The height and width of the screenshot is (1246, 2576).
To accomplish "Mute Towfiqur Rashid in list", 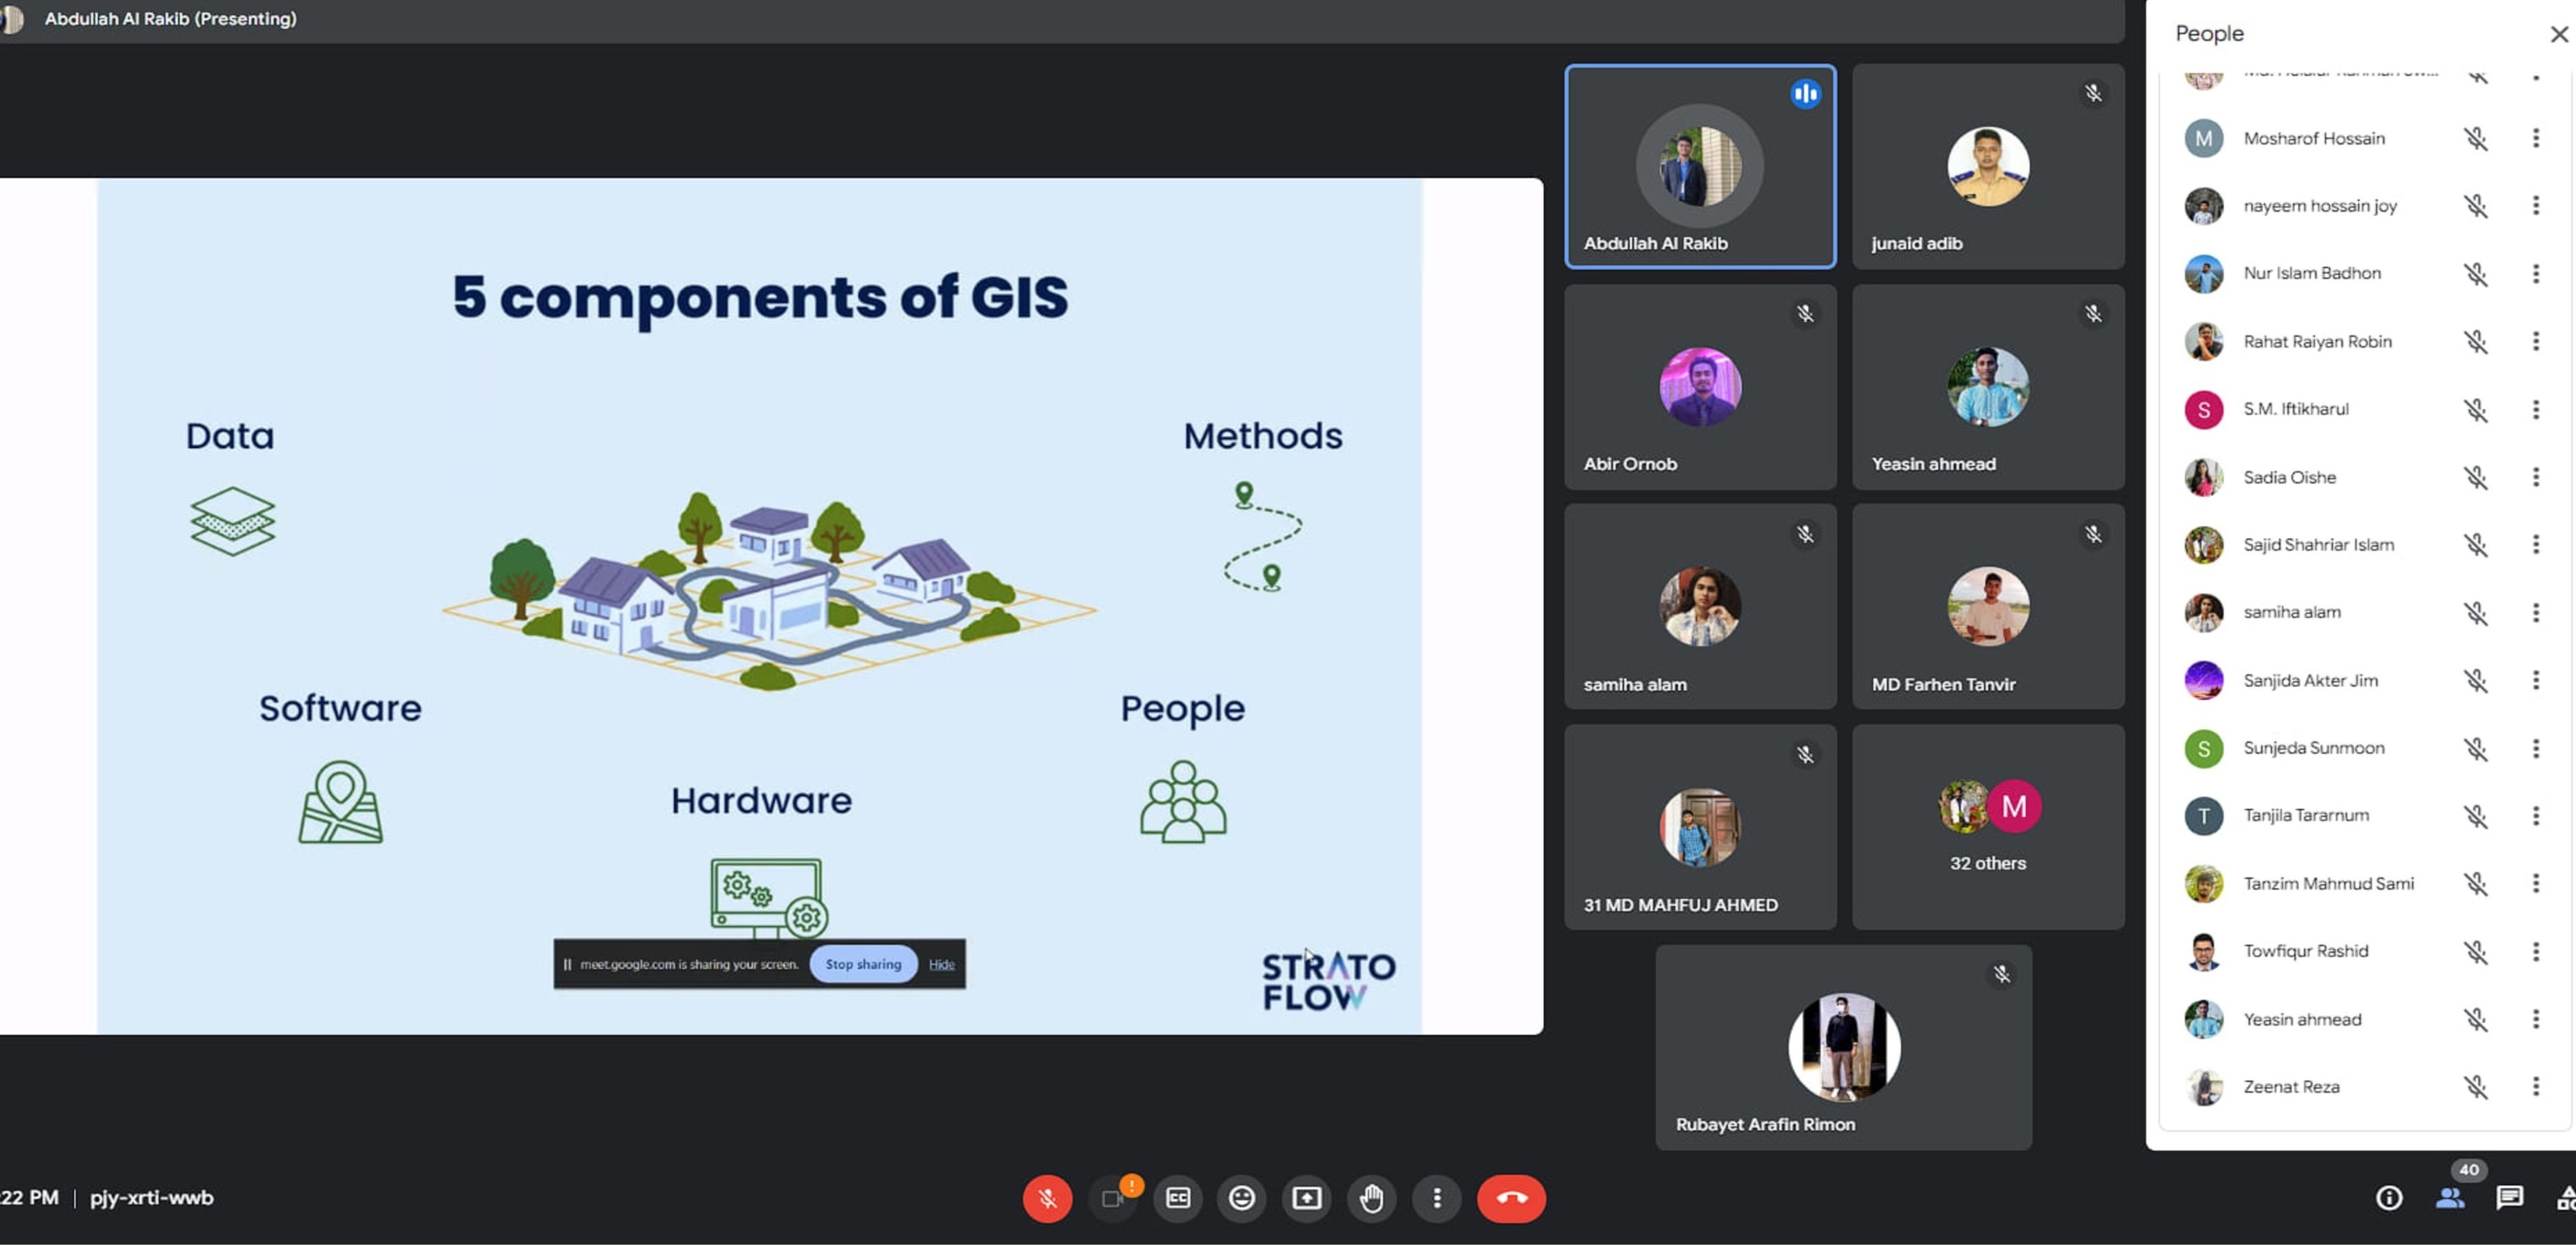I will 2475,951.
